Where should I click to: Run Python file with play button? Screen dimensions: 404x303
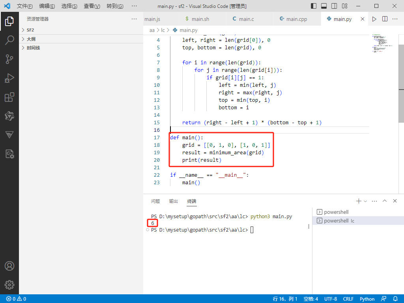pyautogui.click(x=374, y=19)
